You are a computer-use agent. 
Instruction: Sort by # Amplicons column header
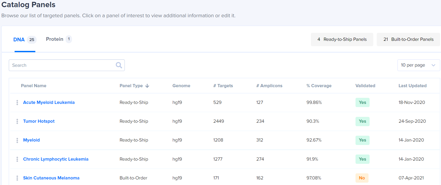point(269,86)
